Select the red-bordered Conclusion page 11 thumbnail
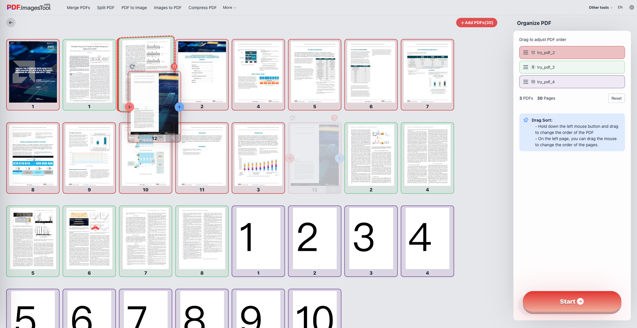Image resolution: width=637 pixels, height=328 pixels. [202, 158]
